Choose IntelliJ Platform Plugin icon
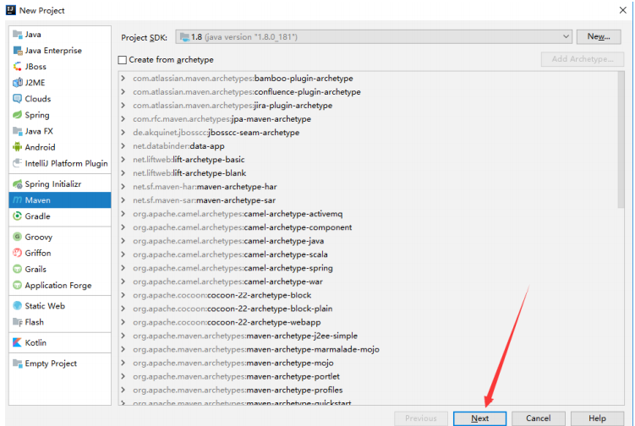The width and height of the screenshot is (635, 426). point(18,163)
